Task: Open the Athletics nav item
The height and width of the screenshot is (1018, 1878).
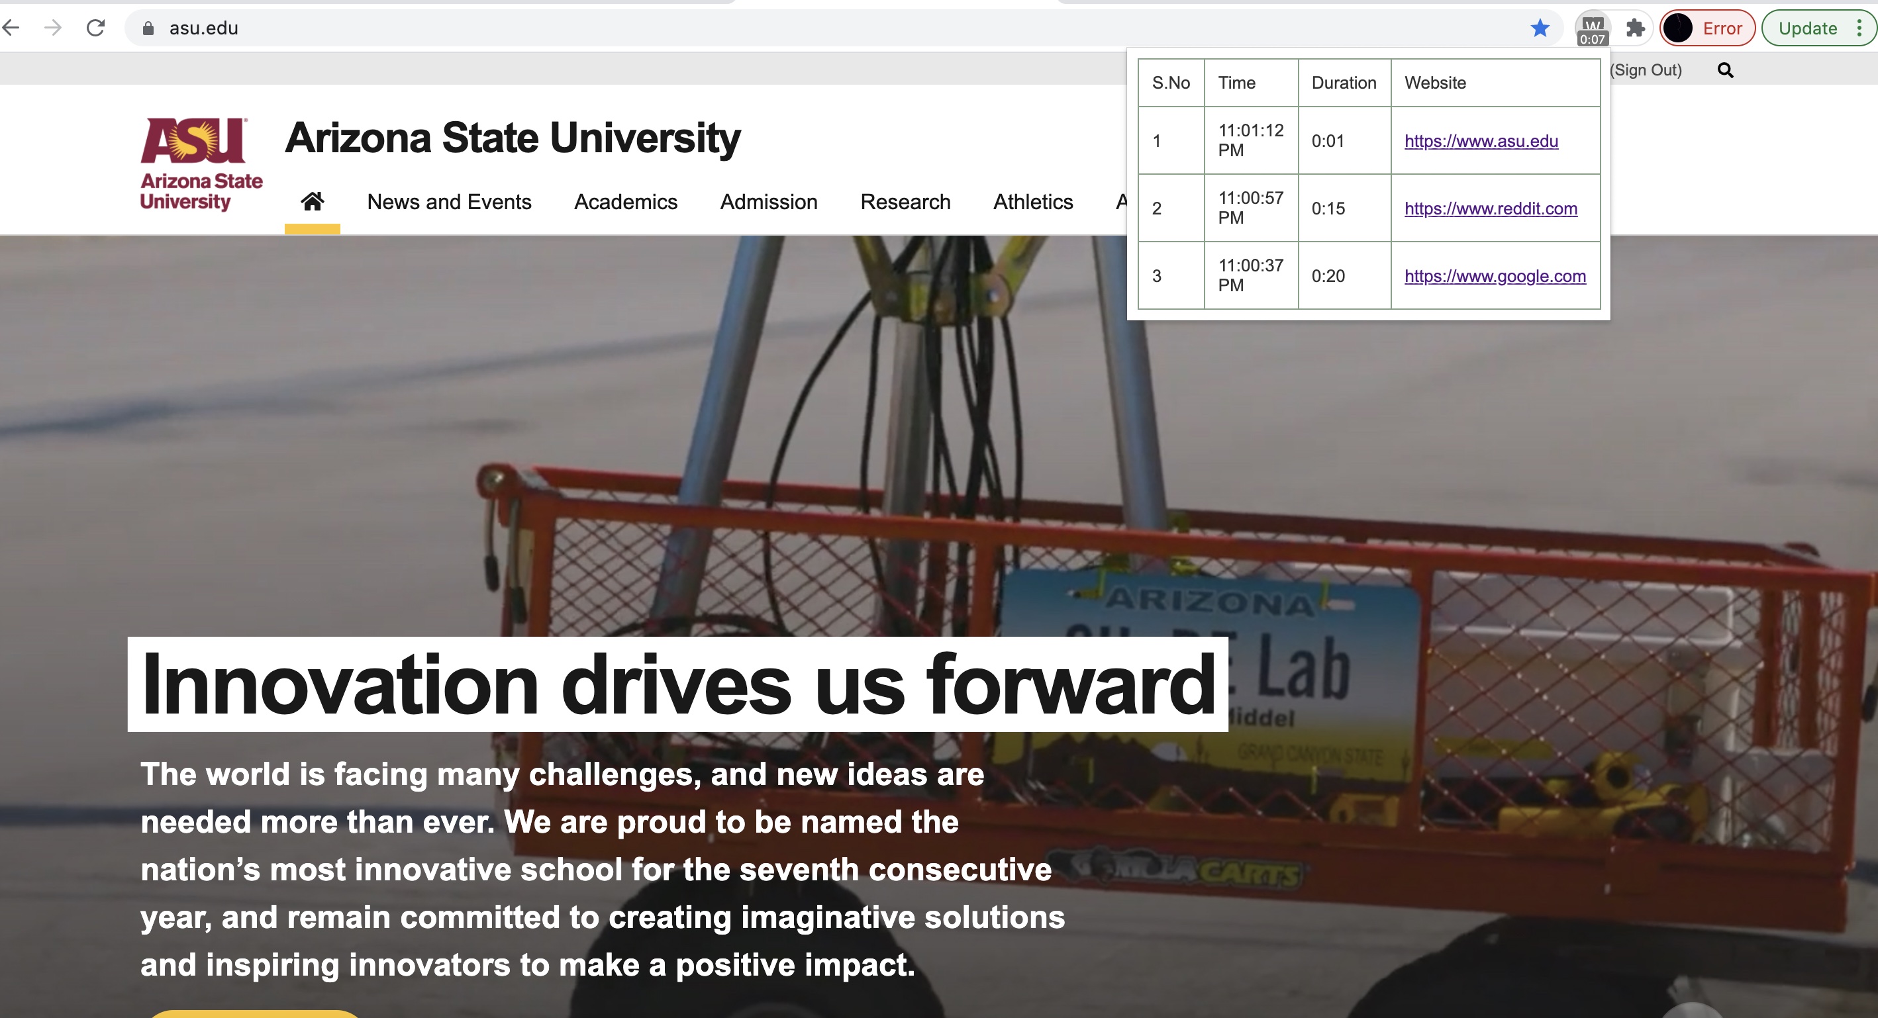Action: (x=1032, y=201)
